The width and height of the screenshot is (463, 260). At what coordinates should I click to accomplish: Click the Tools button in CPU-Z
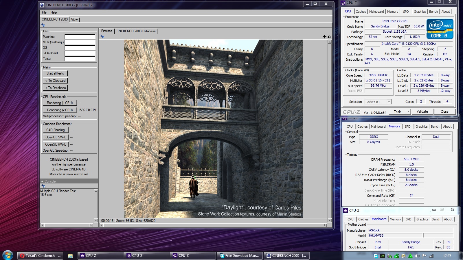(398, 112)
